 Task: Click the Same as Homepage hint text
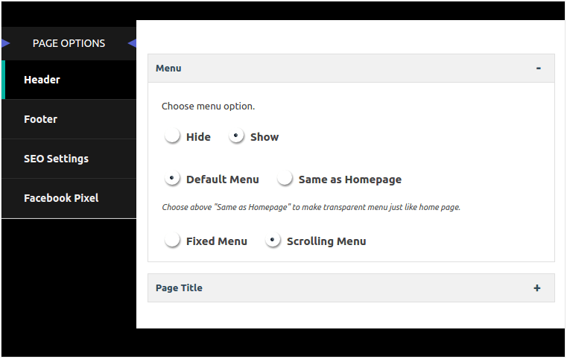click(311, 207)
